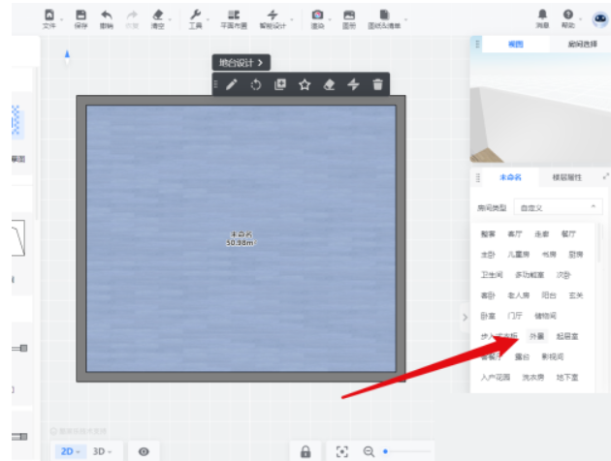Click the duplicate/add copy icon in floating toolbar
The height and width of the screenshot is (461, 611).
click(280, 84)
